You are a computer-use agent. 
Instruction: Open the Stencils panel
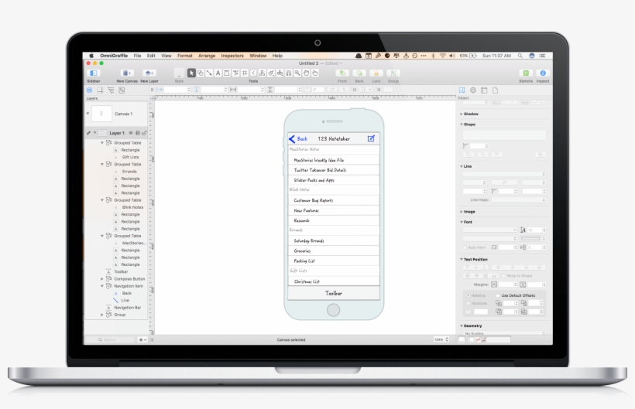click(526, 73)
